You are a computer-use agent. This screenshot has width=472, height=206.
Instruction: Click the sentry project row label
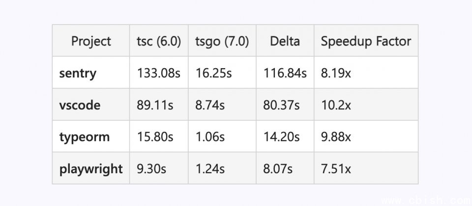78,74
